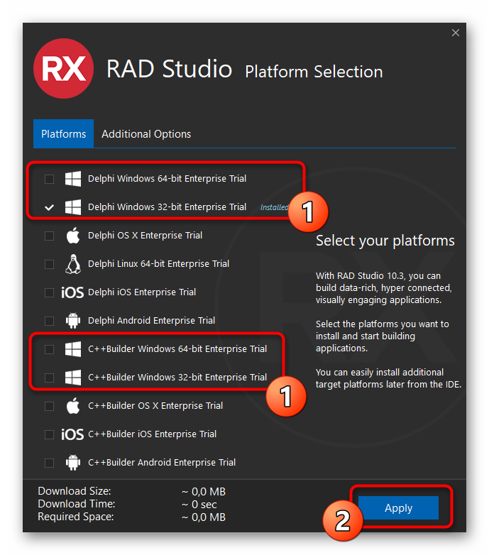Click Windows icon beside Delphi Windows 64-bit
The image size is (489, 555).
click(x=73, y=179)
